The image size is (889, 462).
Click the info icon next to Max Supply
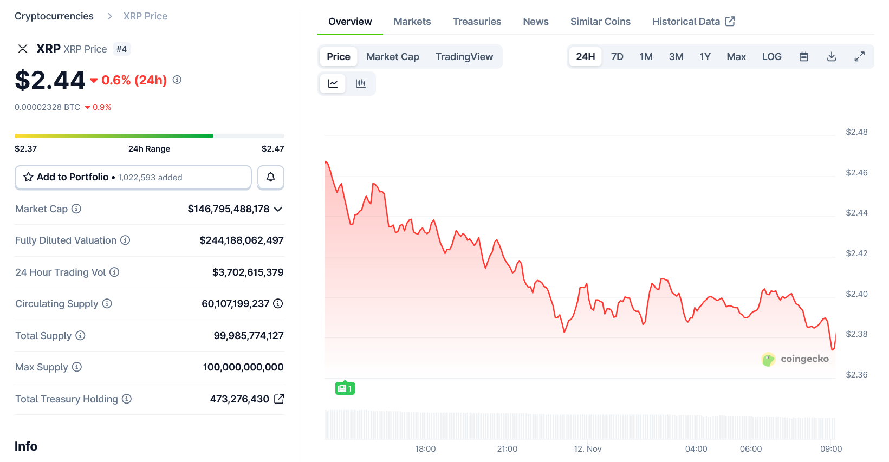[77, 367]
